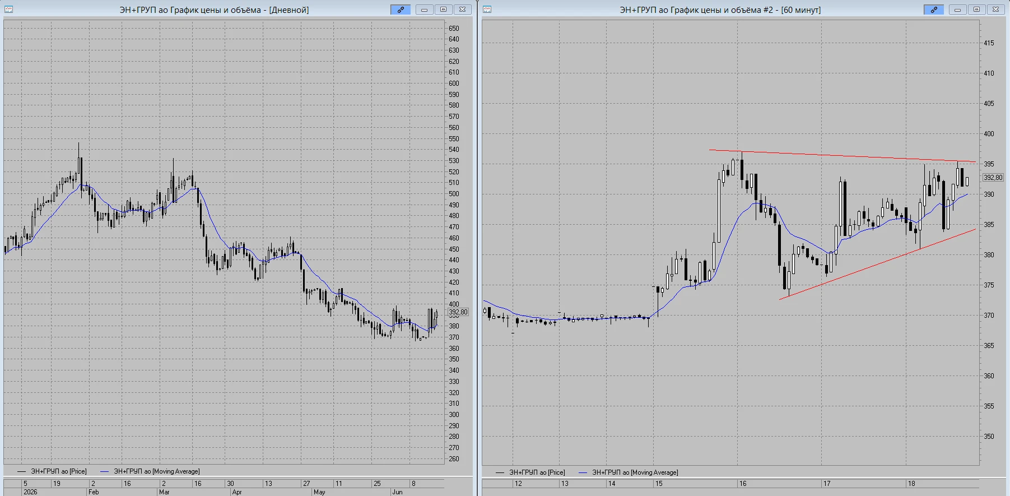Click the 392,80 current price label on the 60-minute chart
The image size is (1010, 496).
point(993,178)
